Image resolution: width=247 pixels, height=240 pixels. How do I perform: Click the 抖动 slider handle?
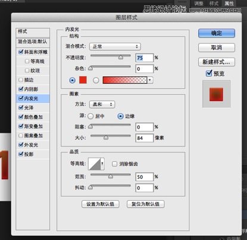(x=90, y=187)
